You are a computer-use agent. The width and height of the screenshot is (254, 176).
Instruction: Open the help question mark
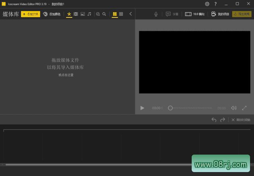tap(215, 4)
